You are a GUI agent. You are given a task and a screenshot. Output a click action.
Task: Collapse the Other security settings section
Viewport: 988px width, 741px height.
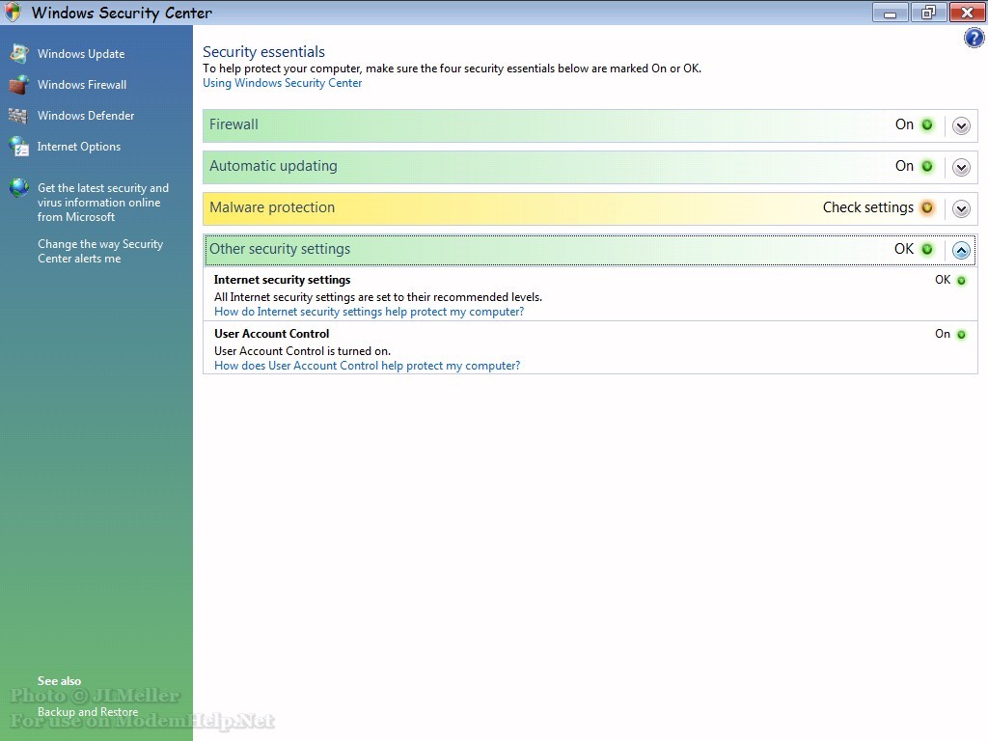click(961, 250)
